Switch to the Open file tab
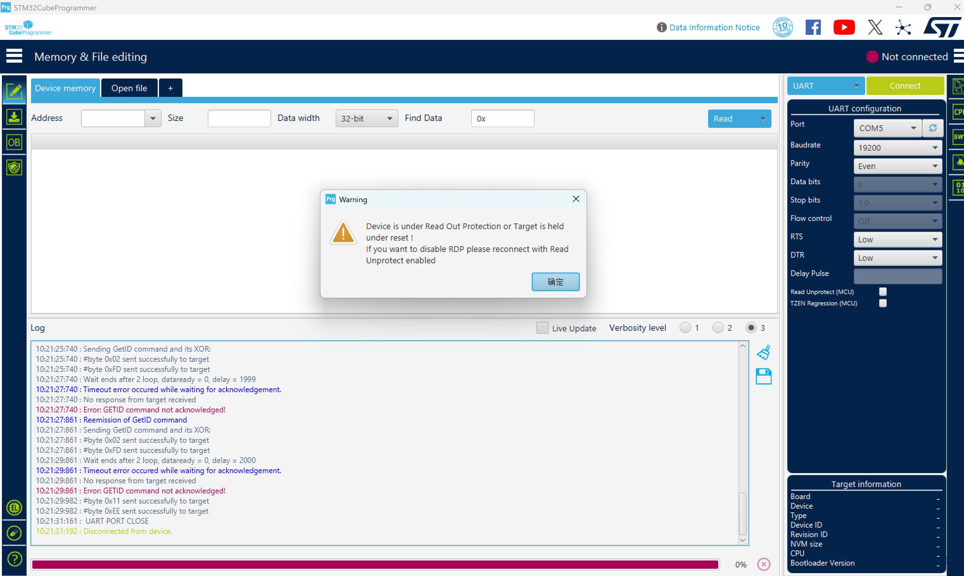Viewport: 964px width, 576px height. pos(129,88)
